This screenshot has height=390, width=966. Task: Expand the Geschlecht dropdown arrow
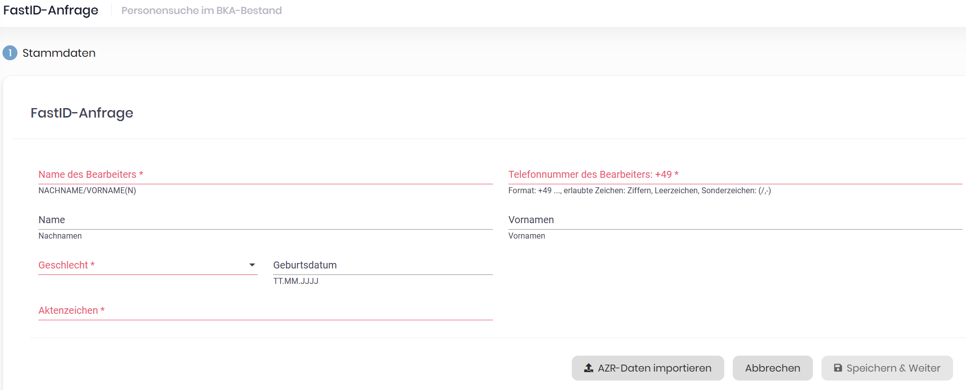252,265
